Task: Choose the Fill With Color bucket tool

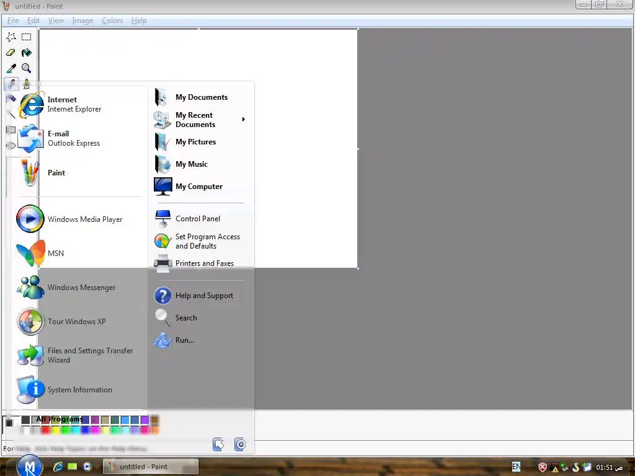Action: click(26, 53)
